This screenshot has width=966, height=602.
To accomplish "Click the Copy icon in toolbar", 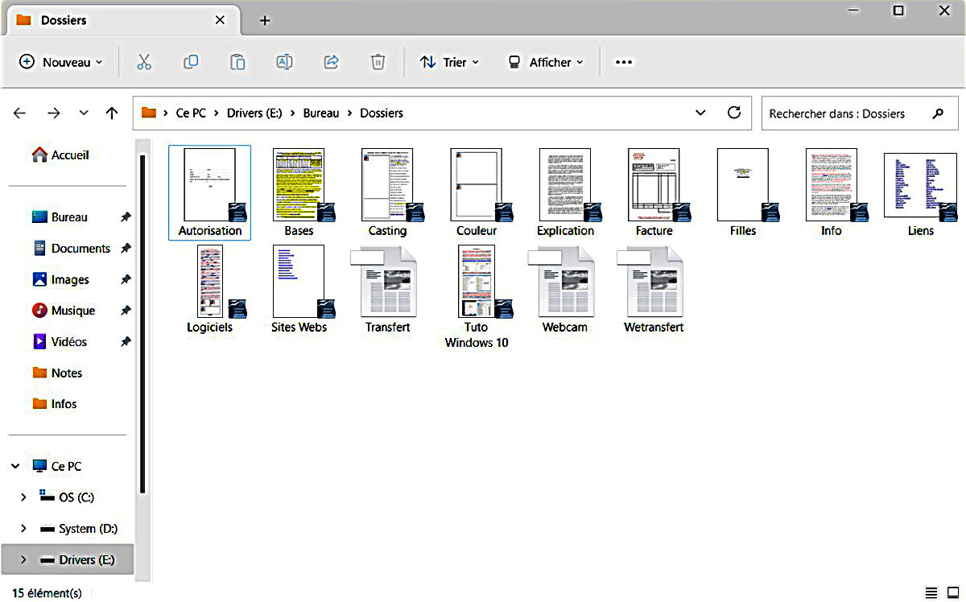I will tap(191, 62).
